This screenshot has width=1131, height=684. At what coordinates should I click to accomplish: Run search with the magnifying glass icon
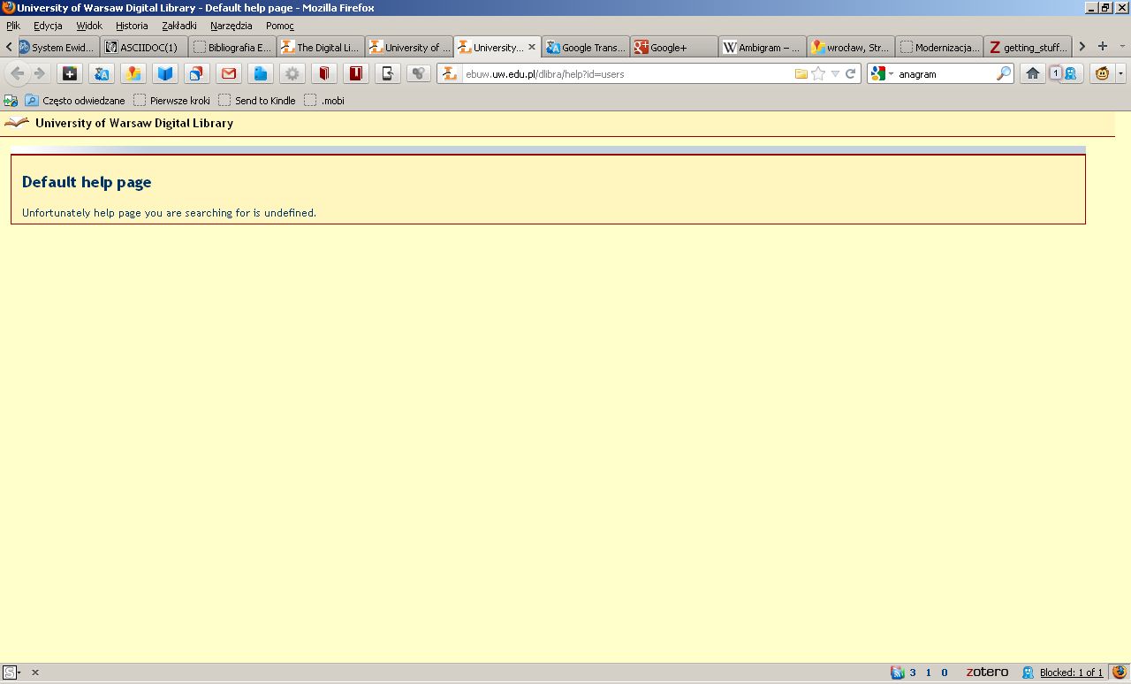pyautogui.click(x=1003, y=74)
